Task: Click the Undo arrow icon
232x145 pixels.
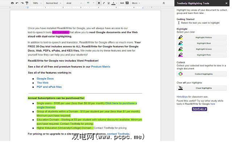Action: click(x=17, y=3)
